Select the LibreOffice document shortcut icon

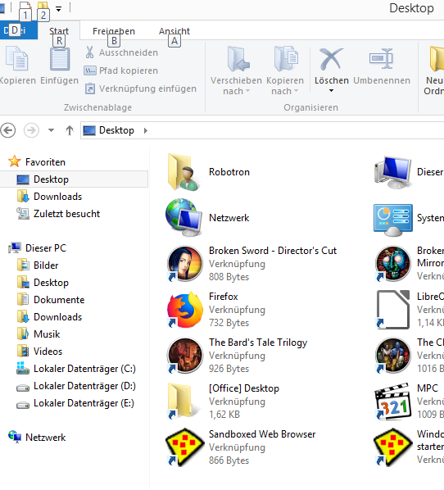(x=393, y=310)
